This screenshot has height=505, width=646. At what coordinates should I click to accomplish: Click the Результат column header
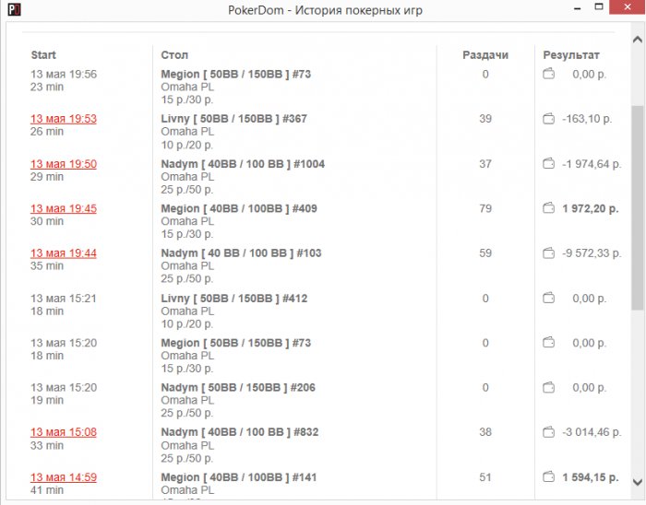click(571, 55)
